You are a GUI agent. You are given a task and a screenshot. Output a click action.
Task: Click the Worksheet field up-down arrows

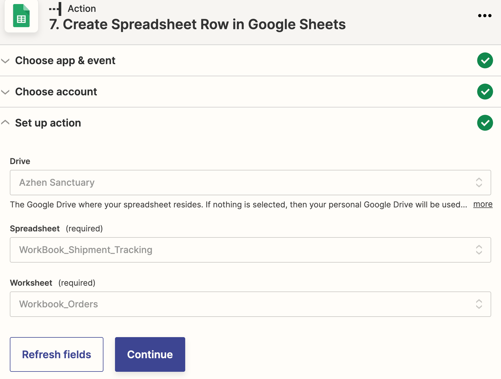[x=479, y=304]
